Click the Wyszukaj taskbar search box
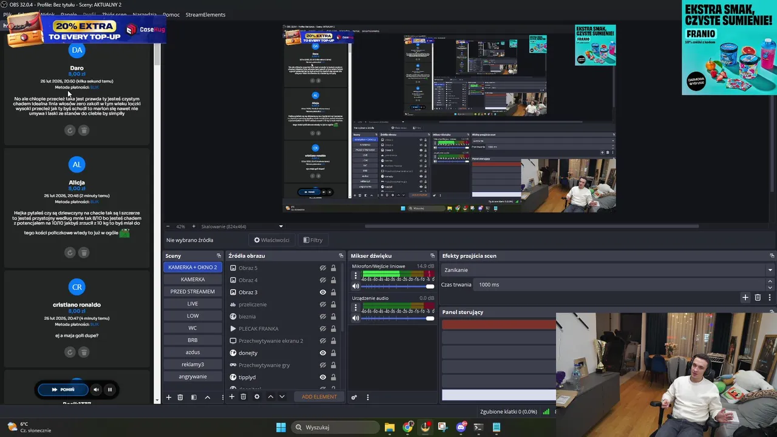This screenshot has width=777, height=437. pos(334,427)
